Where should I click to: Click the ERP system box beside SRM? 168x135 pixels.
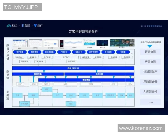20,84
